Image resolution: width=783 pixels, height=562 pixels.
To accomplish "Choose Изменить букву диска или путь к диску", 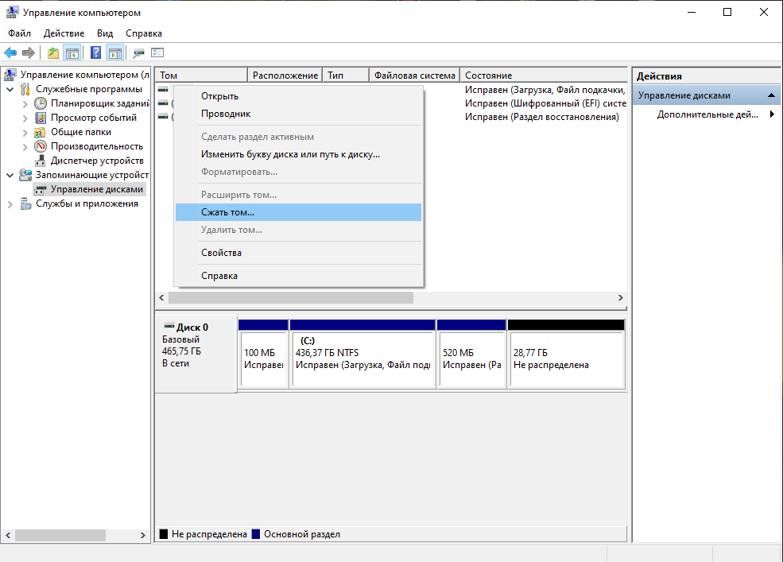I will tap(299, 154).
